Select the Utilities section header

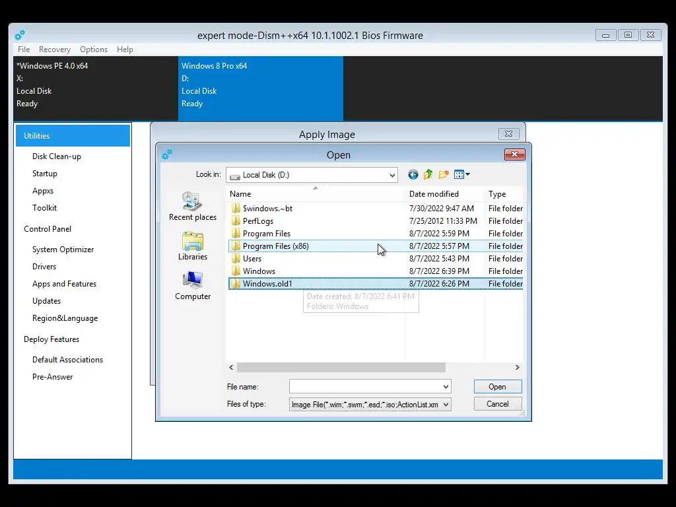(73, 136)
